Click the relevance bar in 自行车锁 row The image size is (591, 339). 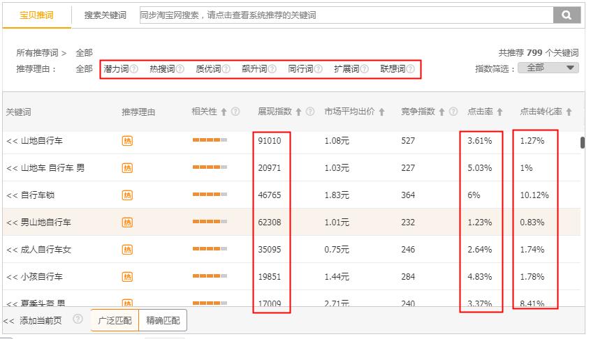click(210, 195)
